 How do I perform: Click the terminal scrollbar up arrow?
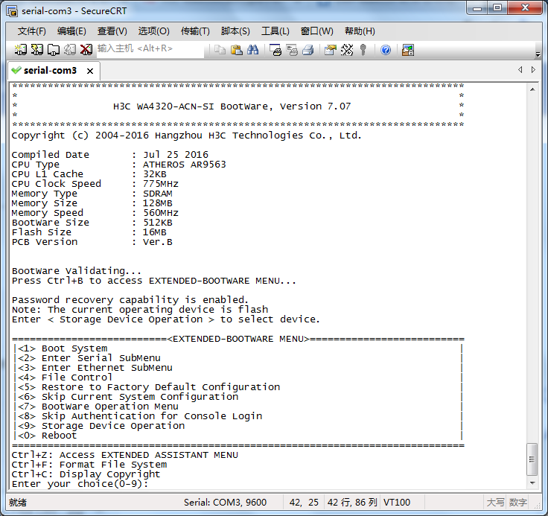pyautogui.click(x=532, y=89)
